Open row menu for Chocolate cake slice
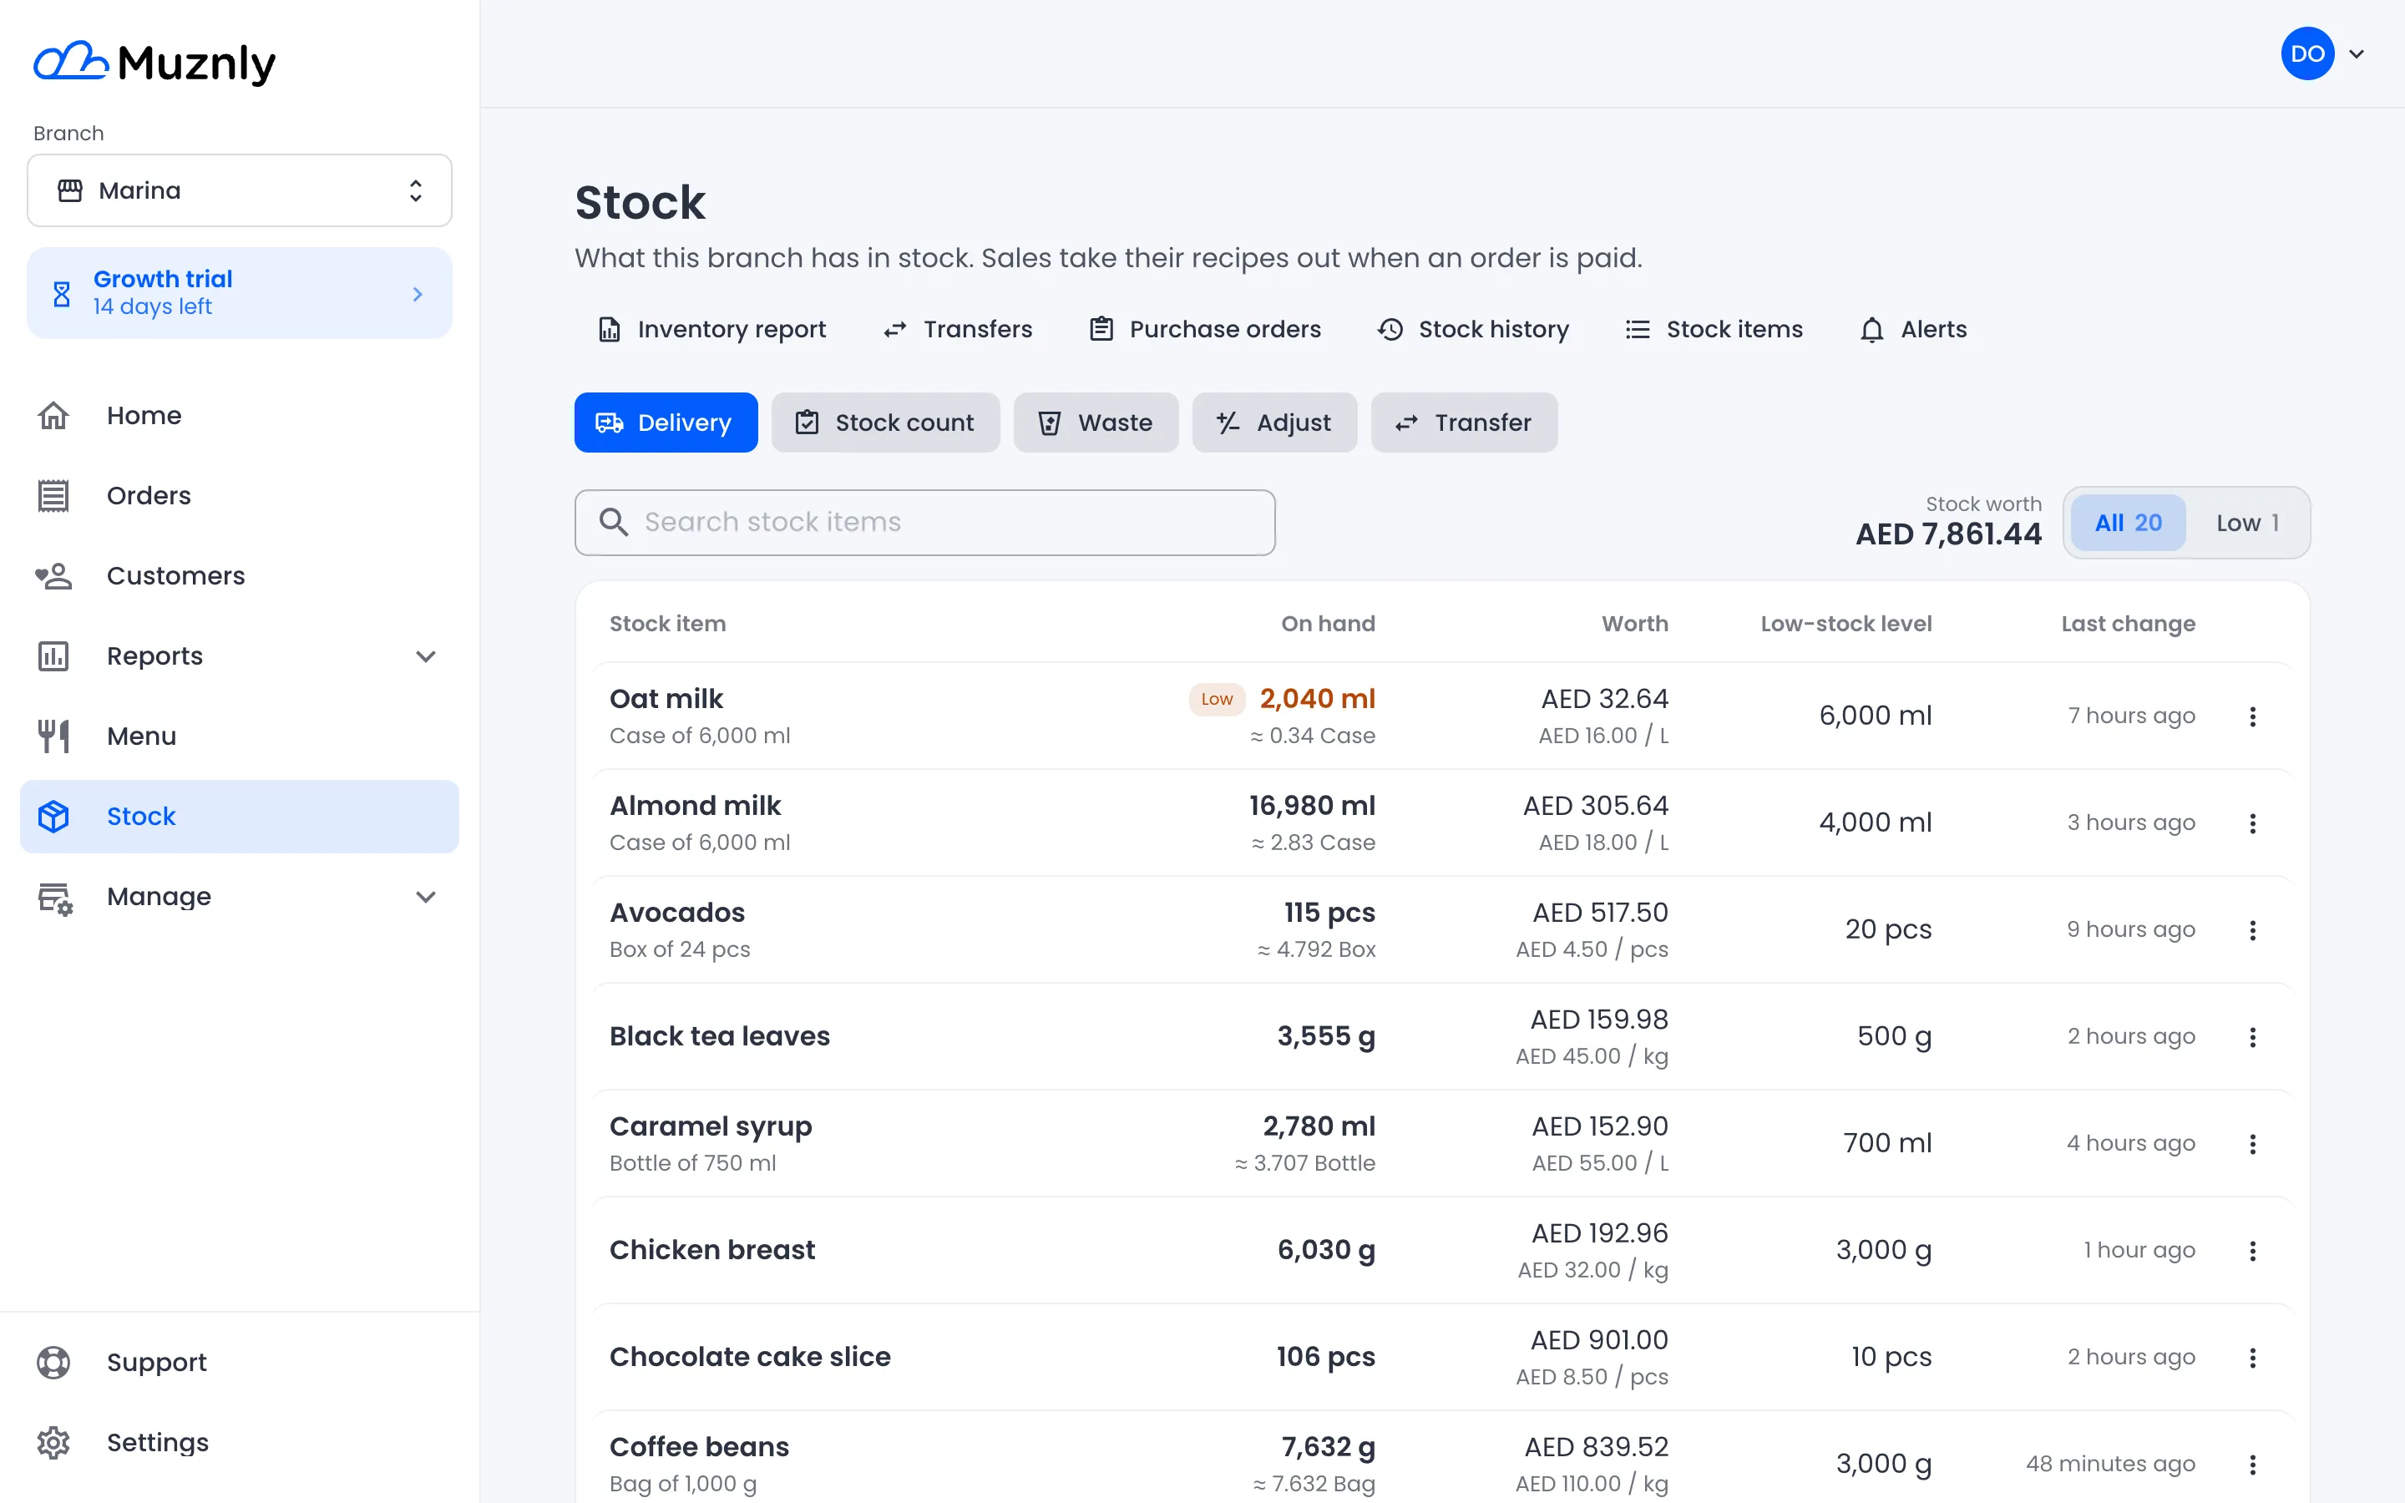The image size is (2405, 1503). pyautogui.click(x=2253, y=1358)
